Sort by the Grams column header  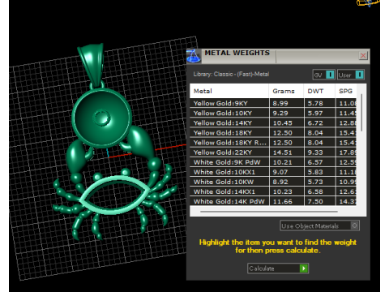point(286,91)
